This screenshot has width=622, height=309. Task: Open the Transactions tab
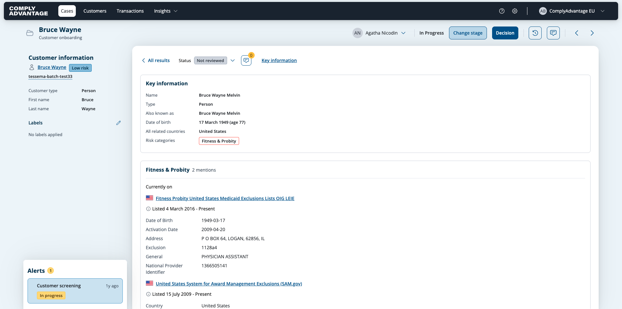click(130, 11)
